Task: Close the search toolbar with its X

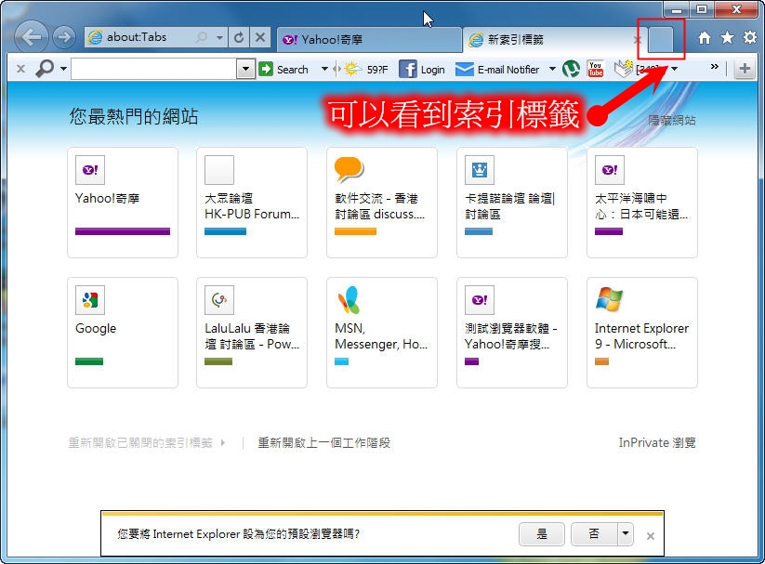Action: coord(20,69)
